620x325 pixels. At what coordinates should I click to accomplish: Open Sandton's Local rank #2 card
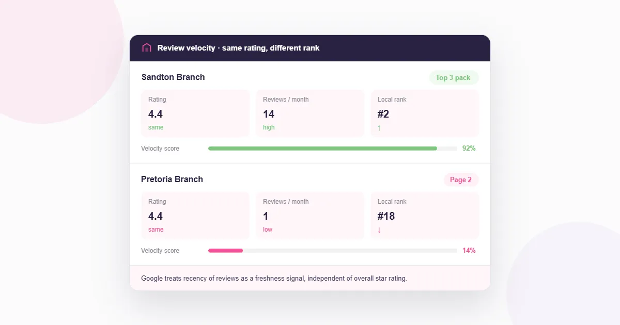[x=425, y=113]
